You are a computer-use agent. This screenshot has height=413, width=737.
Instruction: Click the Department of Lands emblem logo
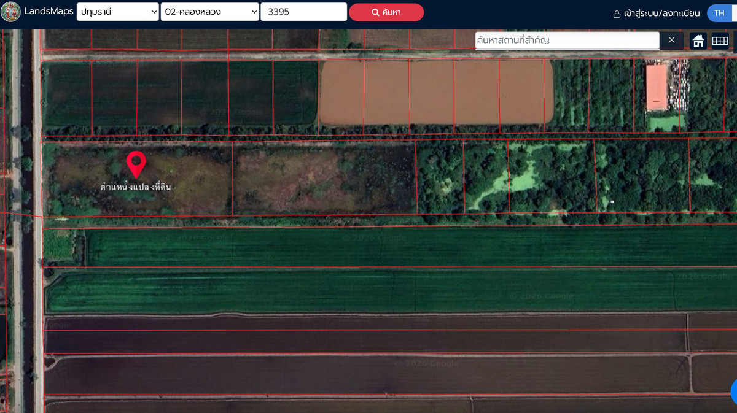tap(10, 12)
